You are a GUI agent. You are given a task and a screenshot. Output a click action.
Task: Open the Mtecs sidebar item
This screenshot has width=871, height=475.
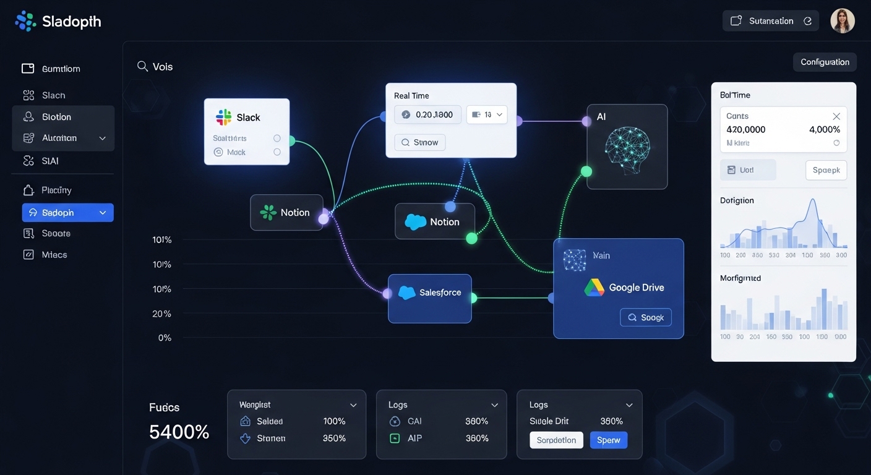pyautogui.click(x=54, y=255)
